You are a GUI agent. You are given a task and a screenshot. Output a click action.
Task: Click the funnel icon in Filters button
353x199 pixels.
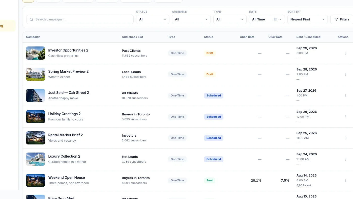[x=336, y=19]
